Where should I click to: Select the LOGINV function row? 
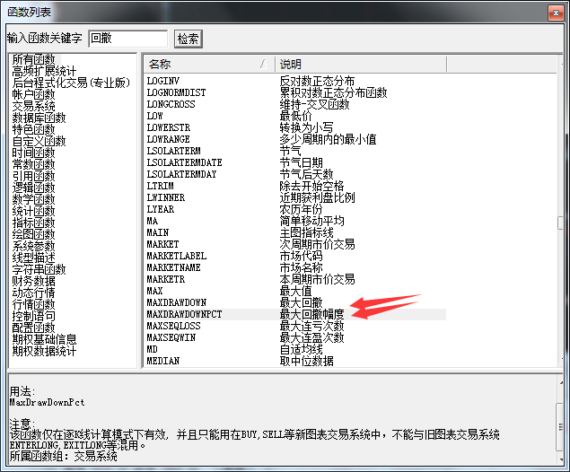point(295,81)
